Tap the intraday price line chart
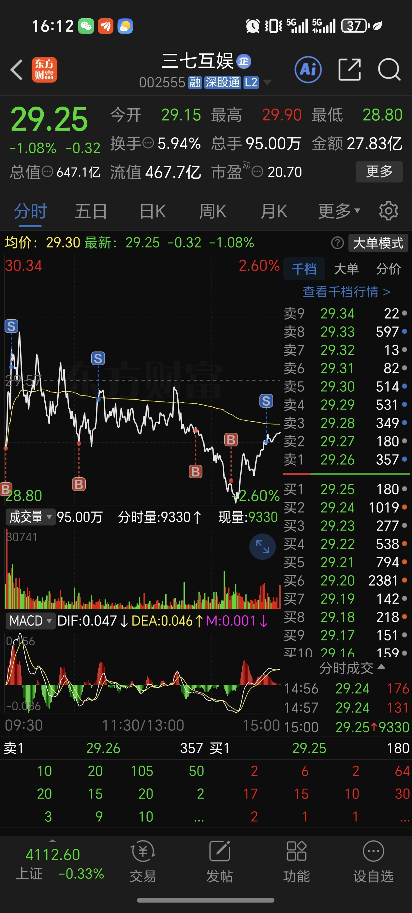412x913 pixels. 142,380
